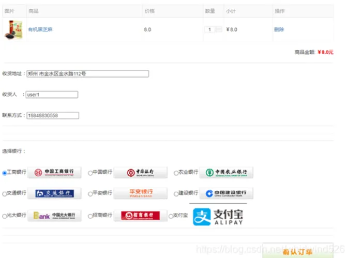The height and width of the screenshot is (258, 347).
Task: Click the China Merchants Bank red logo
Action: 140,216
